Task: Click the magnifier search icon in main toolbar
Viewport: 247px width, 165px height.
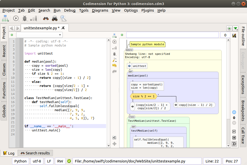Action: (63, 18)
